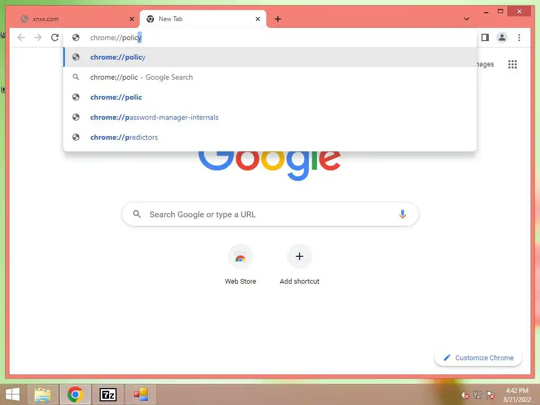Screen dimensions: 540x405
Task: Click the address bar containing chrome://policy
Action: pyautogui.click(x=270, y=37)
